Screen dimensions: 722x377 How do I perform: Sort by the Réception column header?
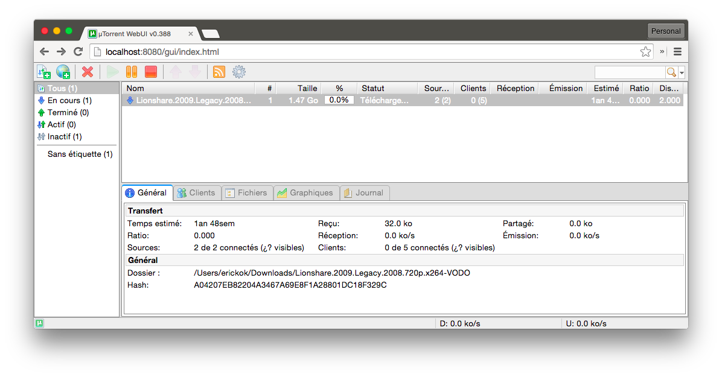click(515, 89)
